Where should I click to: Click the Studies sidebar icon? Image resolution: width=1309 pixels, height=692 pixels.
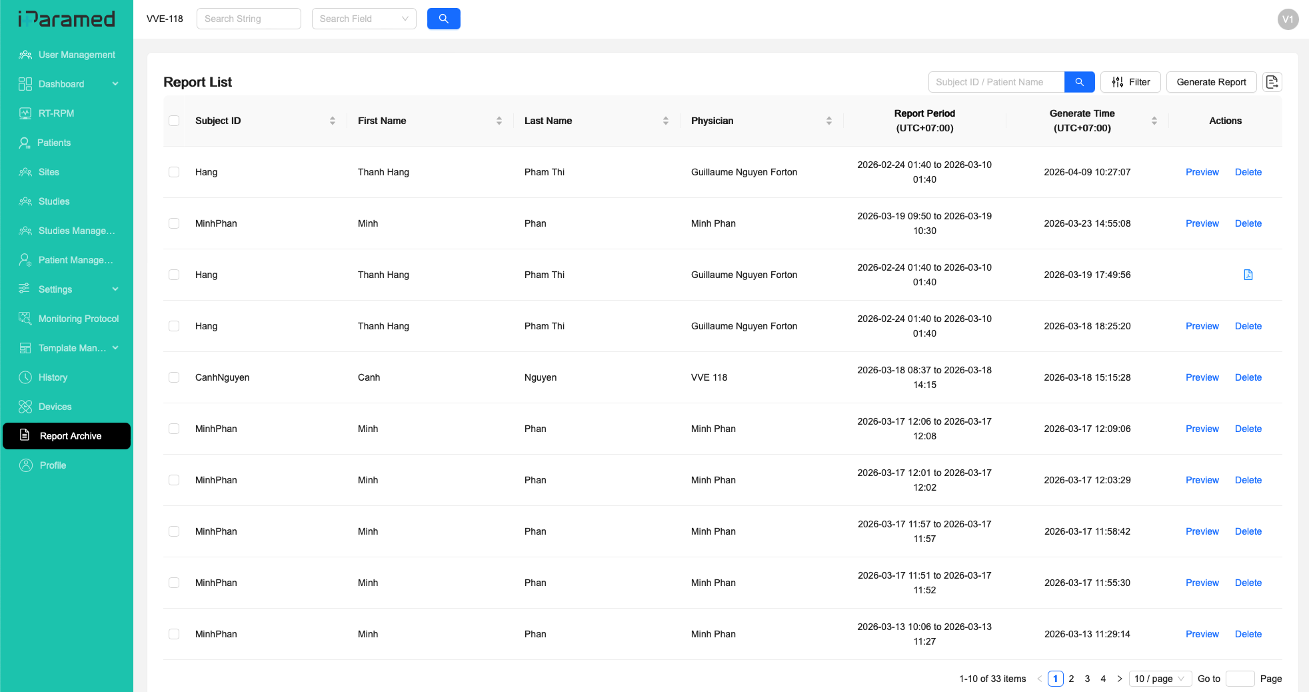click(x=25, y=201)
